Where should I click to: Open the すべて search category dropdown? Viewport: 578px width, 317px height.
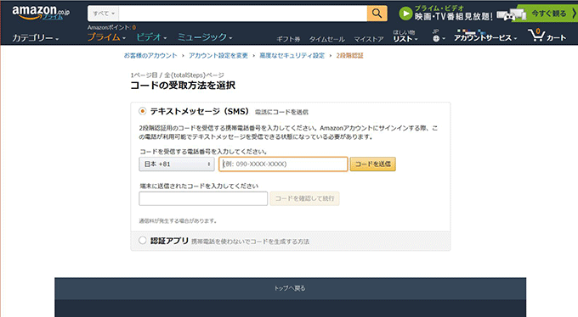pyautogui.click(x=104, y=14)
